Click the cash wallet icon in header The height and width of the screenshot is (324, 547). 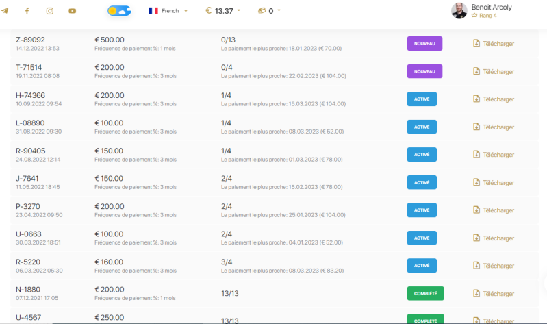point(262,10)
